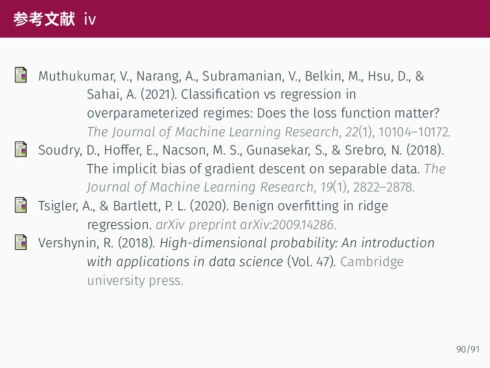Click the implicit bias of gradient descent title
Image resolution: width=490 pixels, height=368 pixels.
tap(253, 169)
